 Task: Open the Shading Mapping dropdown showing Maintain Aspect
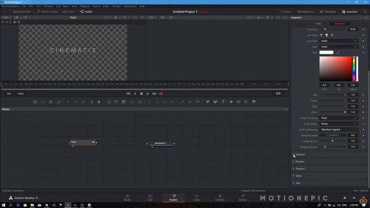click(x=338, y=129)
